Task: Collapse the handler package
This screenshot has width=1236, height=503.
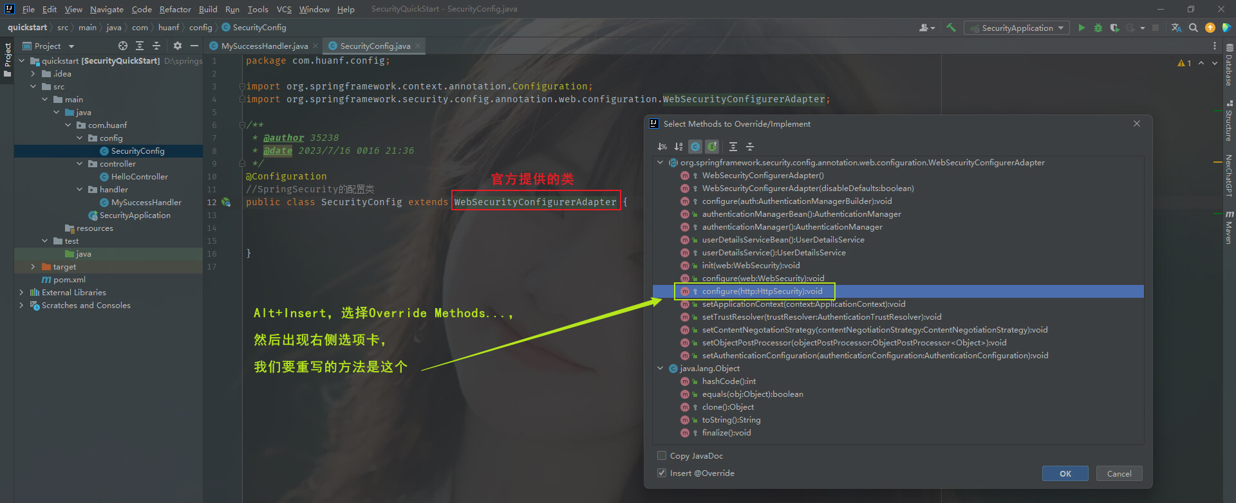Action: (79, 189)
